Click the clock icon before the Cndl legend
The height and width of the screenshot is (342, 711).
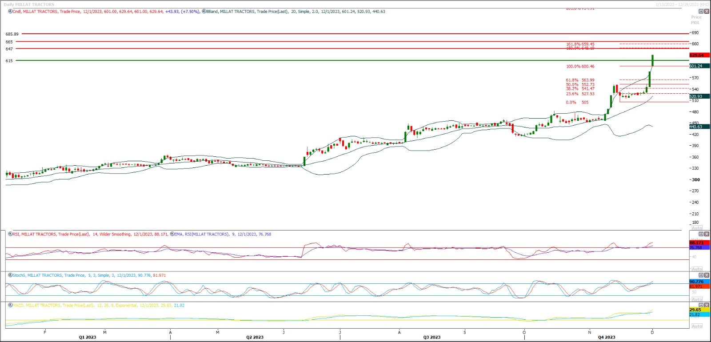[x=10, y=12]
